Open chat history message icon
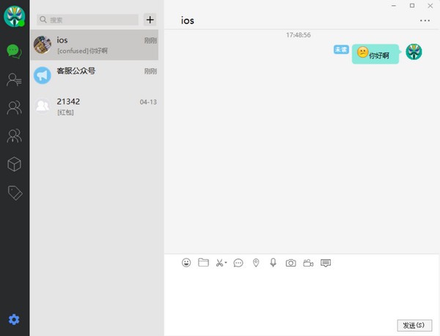The width and height of the screenshot is (440, 336). [326, 263]
